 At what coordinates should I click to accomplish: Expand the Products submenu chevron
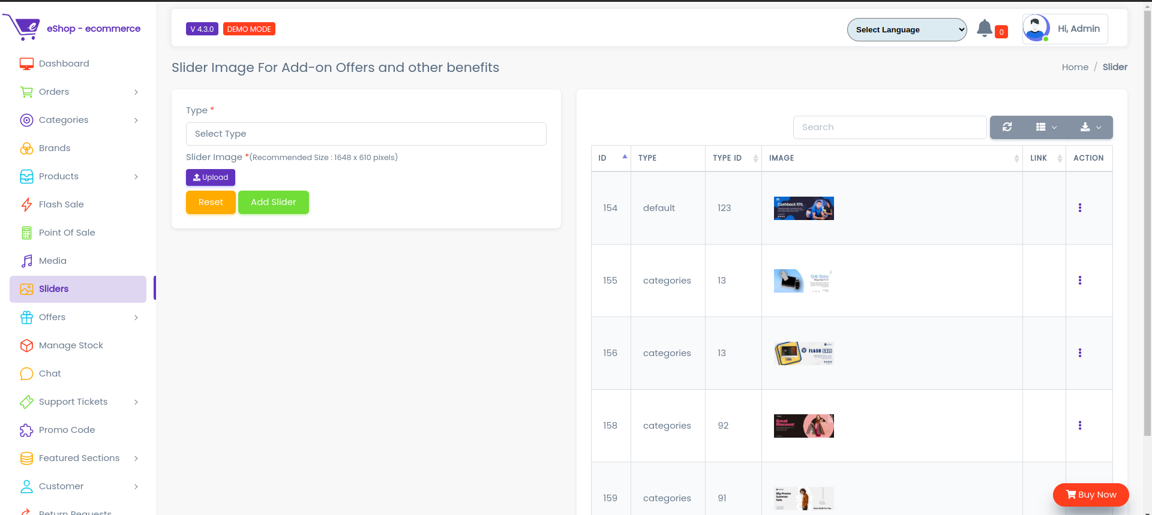coord(136,176)
